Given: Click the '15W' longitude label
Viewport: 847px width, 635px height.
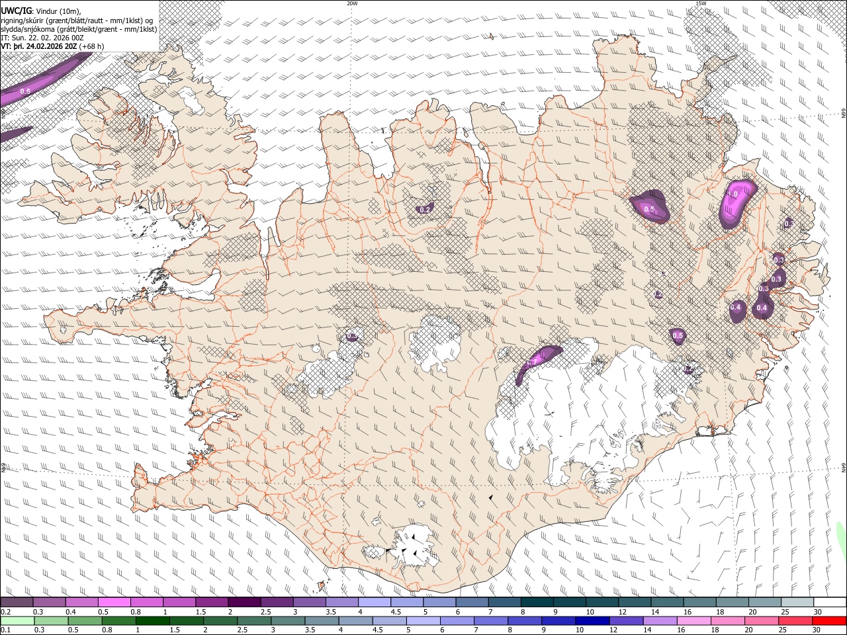Looking at the screenshot, I should point(701,3).
